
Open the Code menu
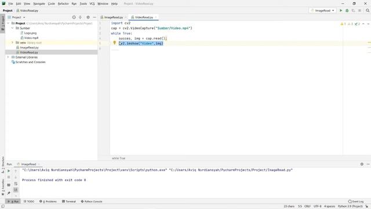[52, 3]
